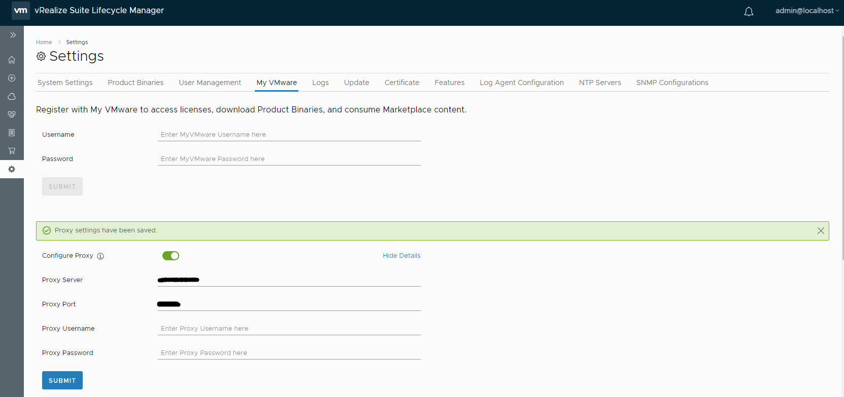Switch to the Product Binaries tab

[x=136, y=83]
